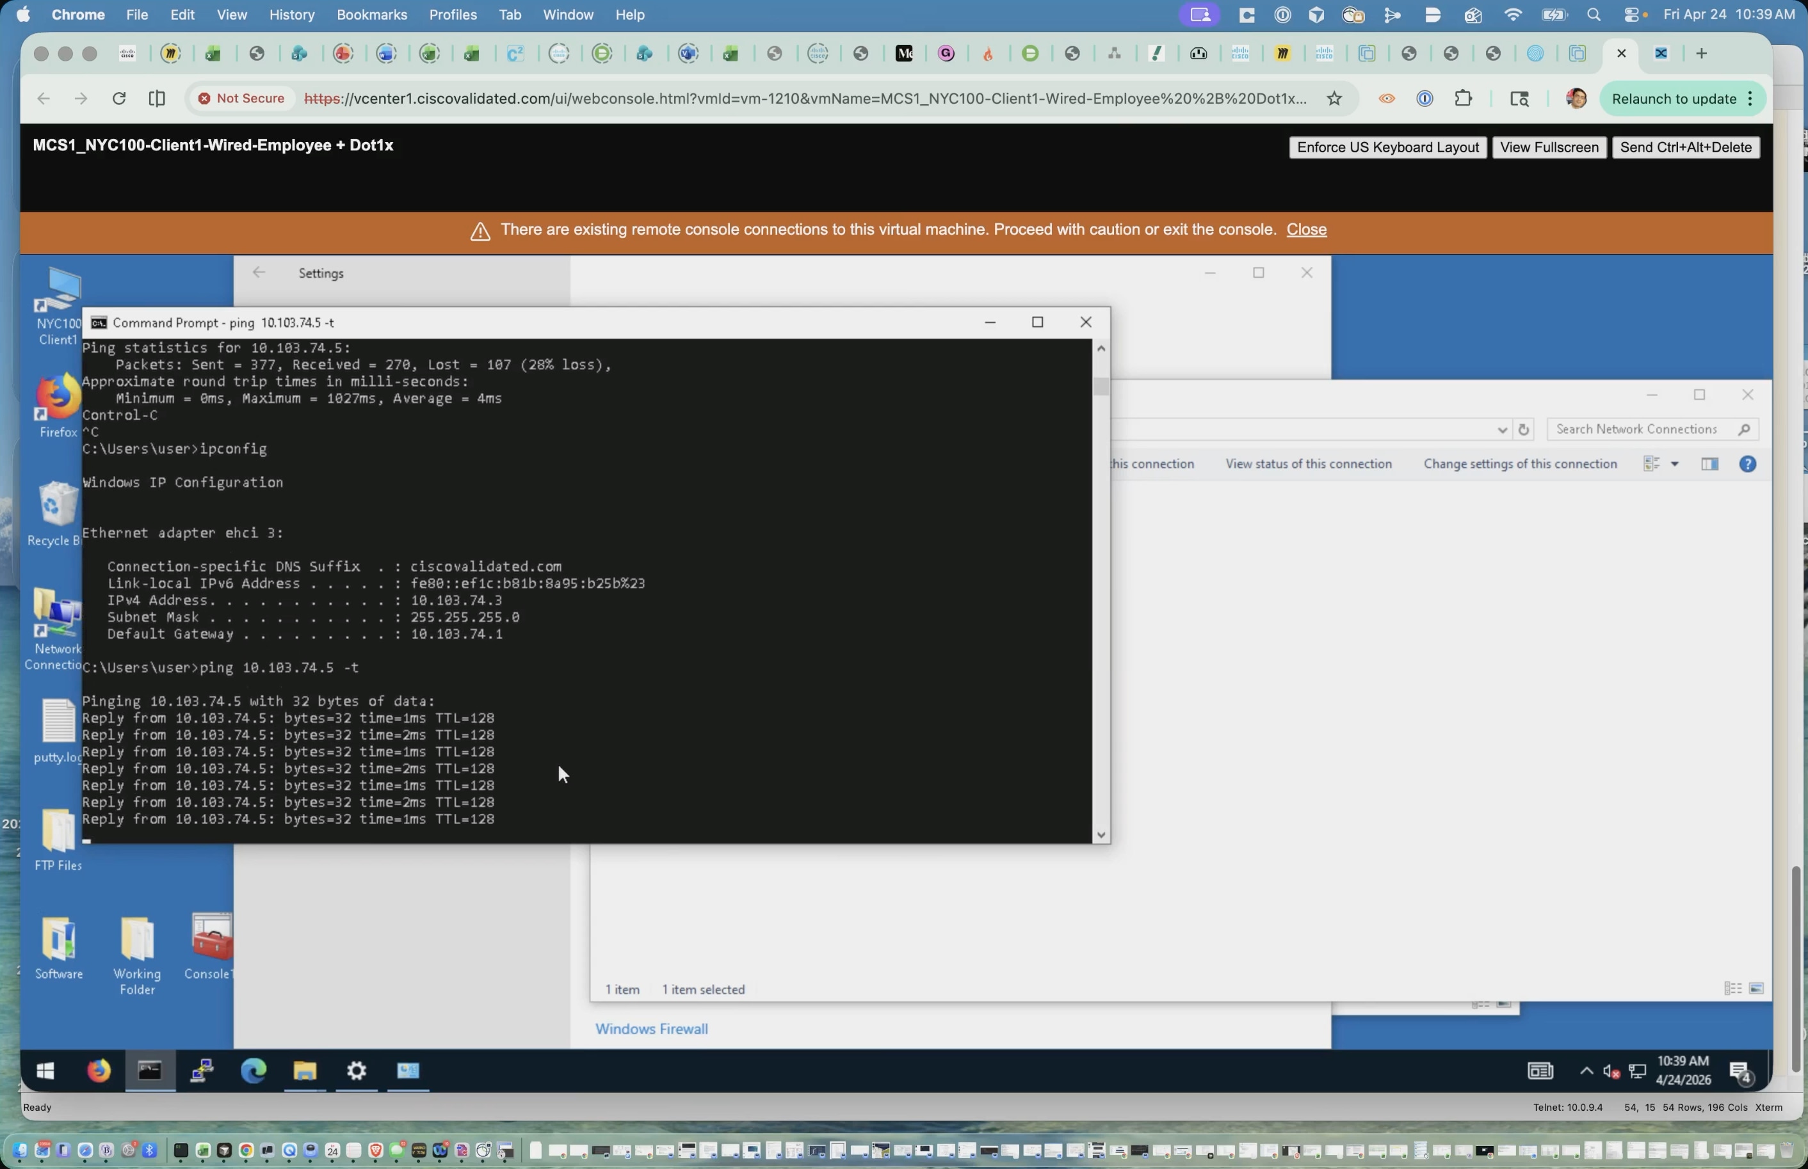Click the Send Ctrl+Alt+Delete button
The height and width of the screenshot is (1169, 1808).
(1686, 147)
